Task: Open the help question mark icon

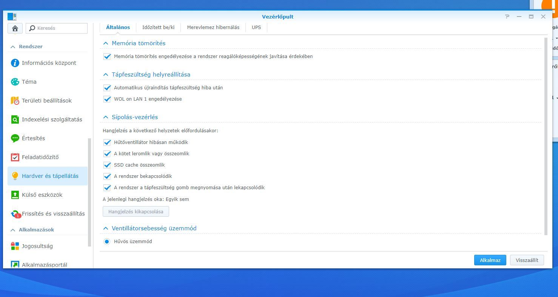Action: [x=507, y=17]
